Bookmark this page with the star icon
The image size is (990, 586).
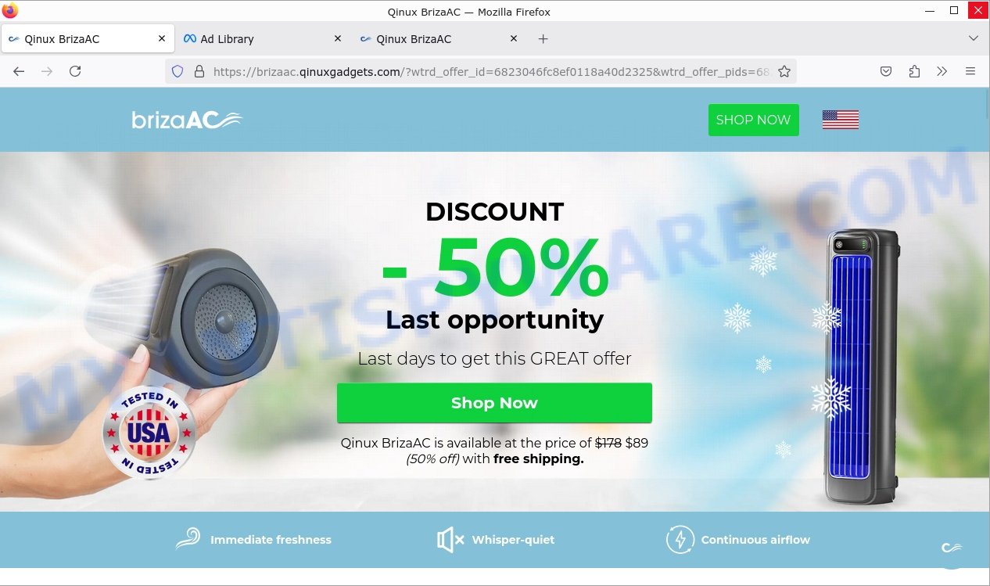[784, 71]
